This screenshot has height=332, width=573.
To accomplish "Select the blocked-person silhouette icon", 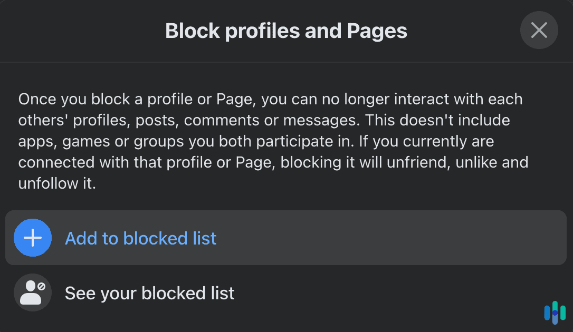I will [33, 292].
